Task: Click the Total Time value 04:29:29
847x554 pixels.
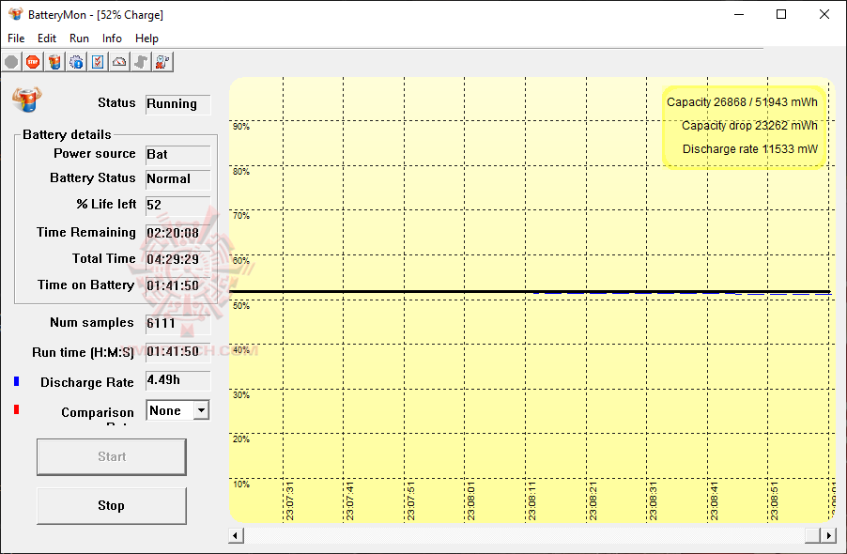Action: click(x=177, y=259)
